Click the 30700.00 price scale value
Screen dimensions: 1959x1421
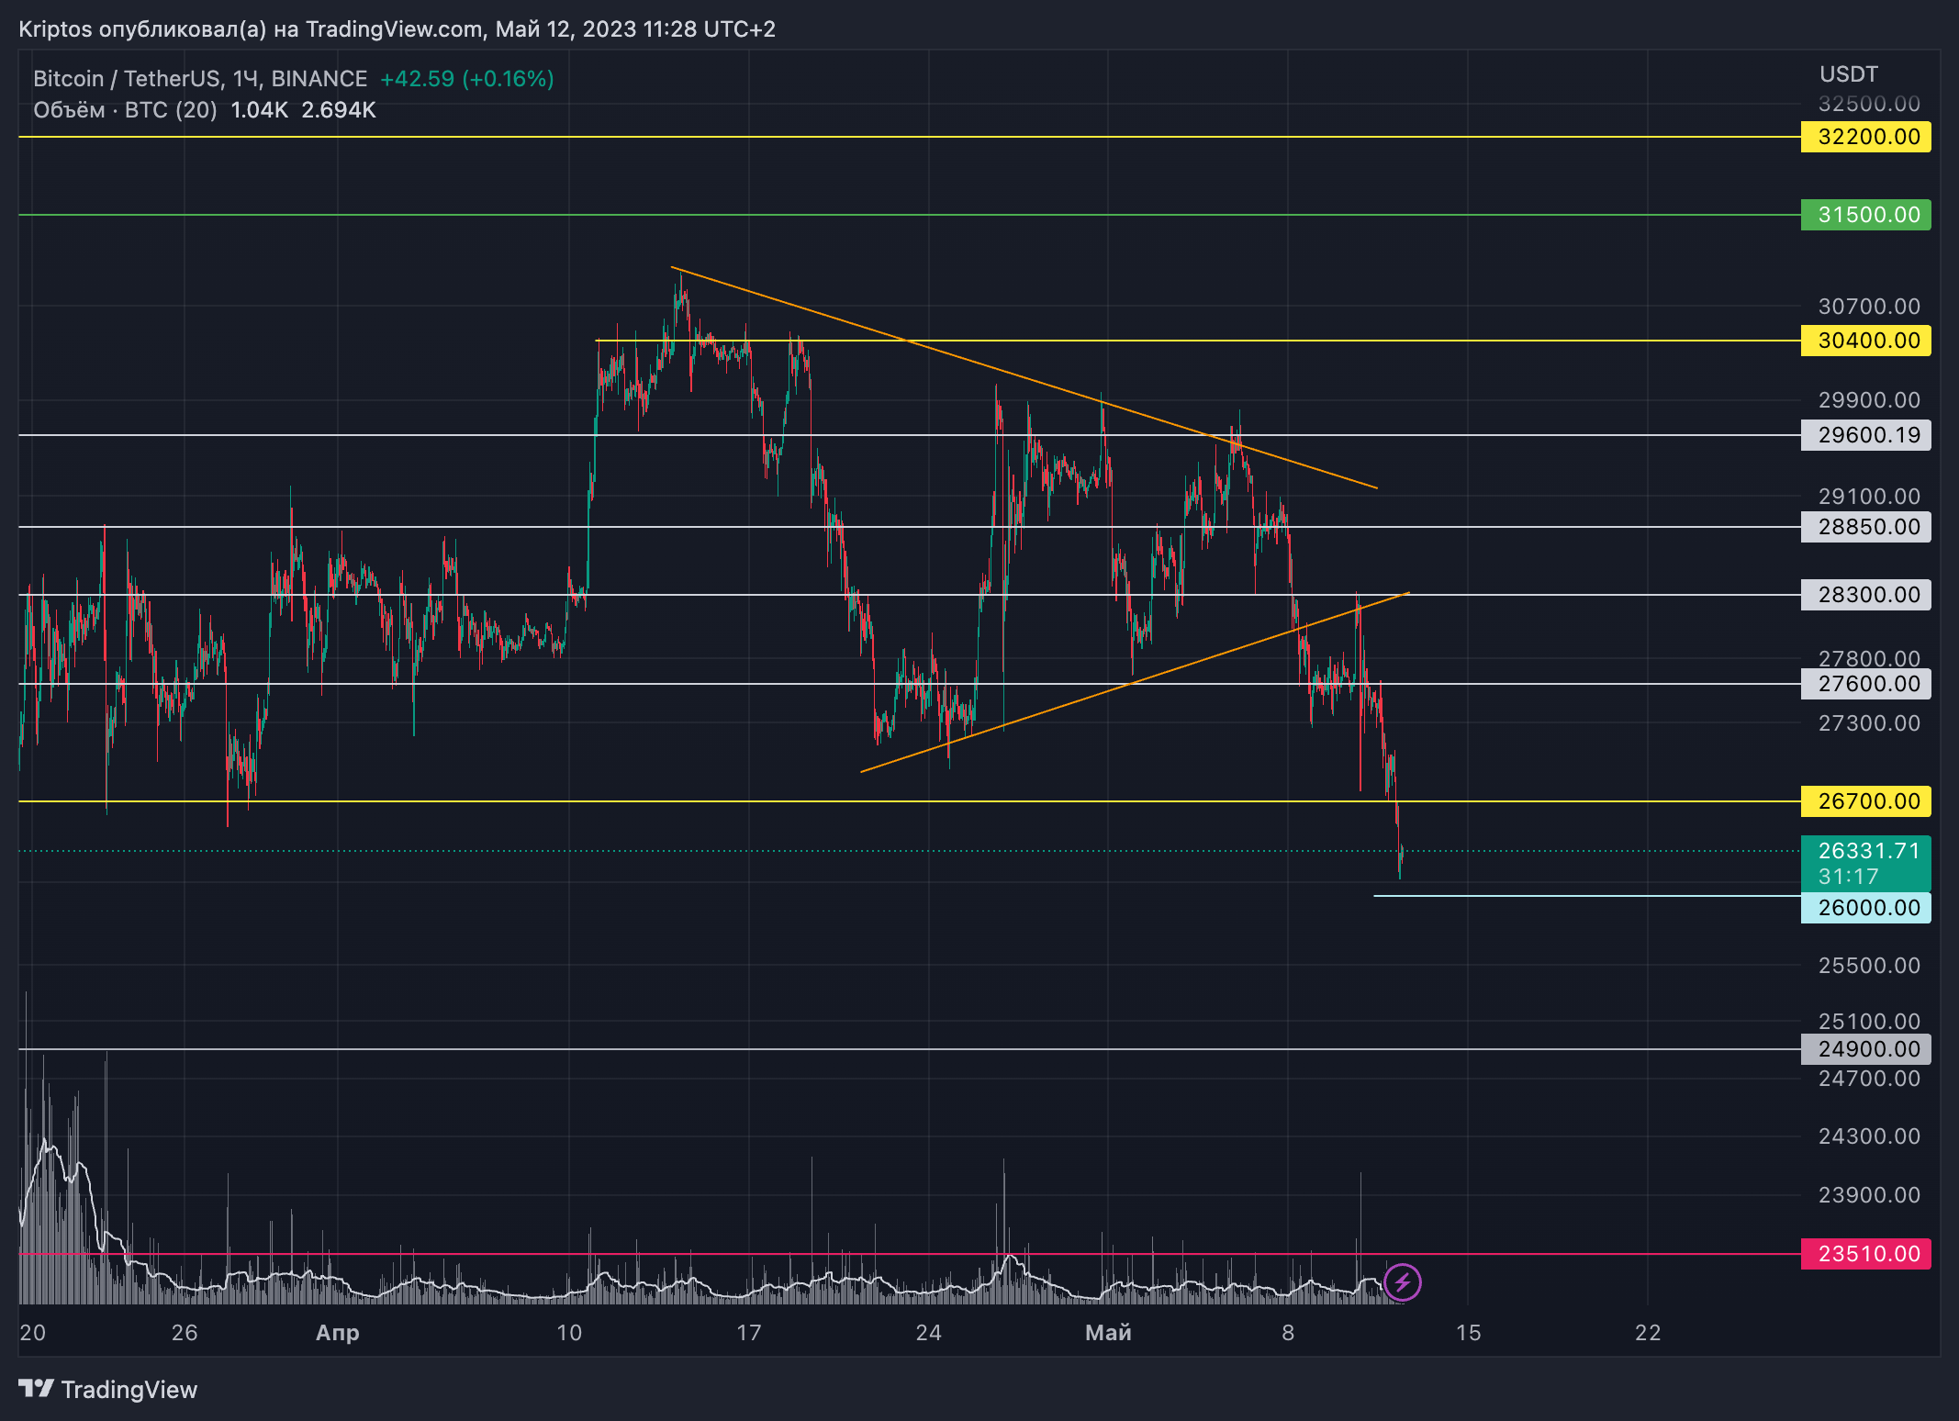[x=1869, y=307]
